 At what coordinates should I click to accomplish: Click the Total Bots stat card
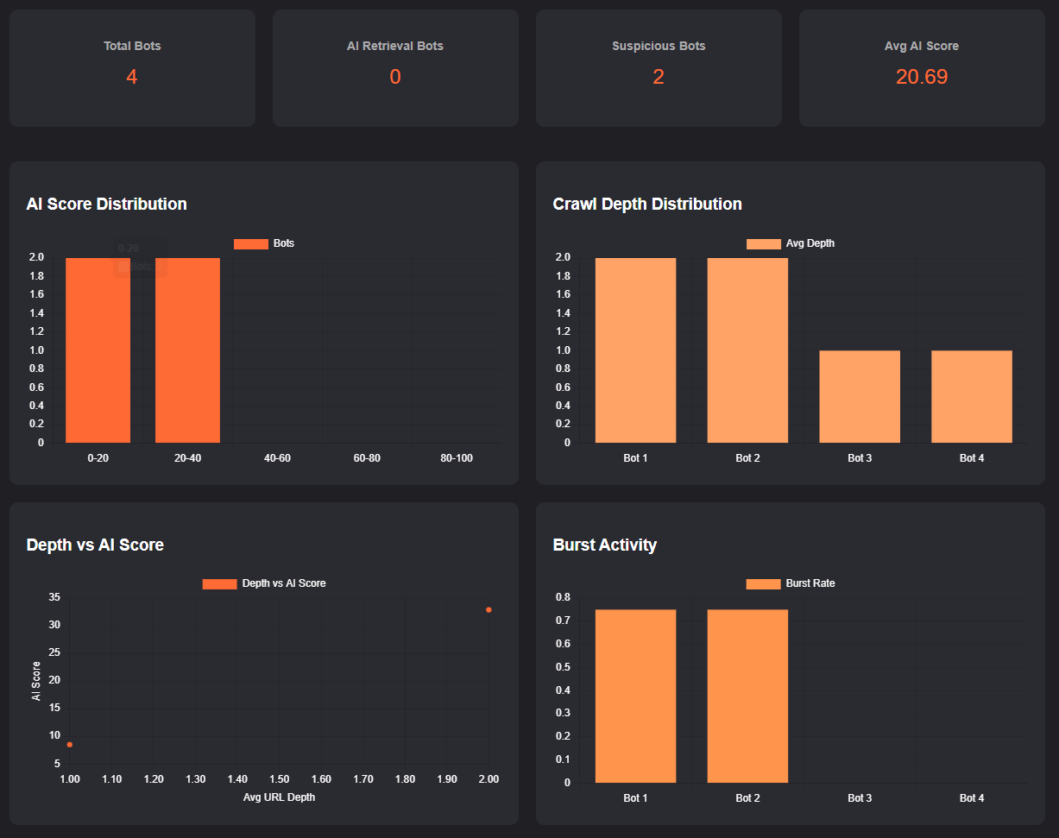(132, 68)
